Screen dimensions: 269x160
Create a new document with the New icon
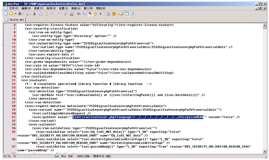coord(6,14)
